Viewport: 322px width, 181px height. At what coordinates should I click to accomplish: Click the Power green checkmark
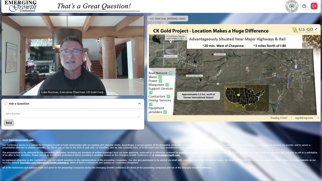click(x=160, y=81)
